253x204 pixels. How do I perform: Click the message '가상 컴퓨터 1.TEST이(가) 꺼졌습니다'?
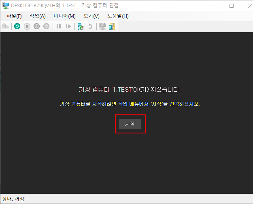[x=130, y=89]
